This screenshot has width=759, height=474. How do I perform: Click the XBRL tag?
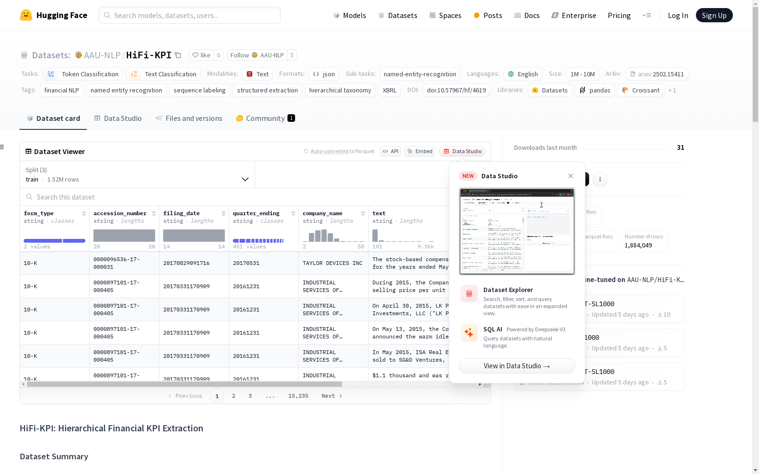point(389,90)
